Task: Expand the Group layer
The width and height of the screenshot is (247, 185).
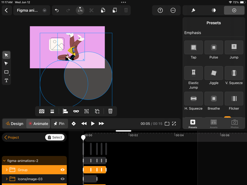Action: pyautogui.click(x=7, y=170)
